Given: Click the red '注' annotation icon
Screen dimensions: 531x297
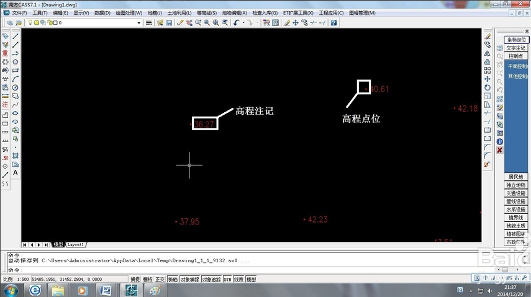Looking at the screenshot, I should click(5, 105).
